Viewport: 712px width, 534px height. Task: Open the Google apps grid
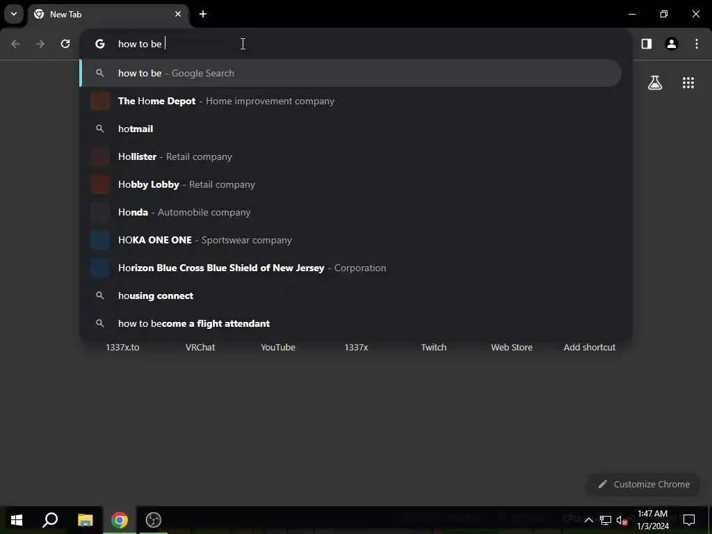688,83
